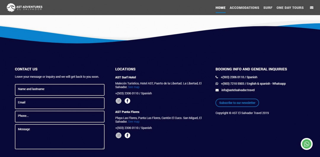Click the Name and lastname field
Screen dimensions: 320x157
[60, 90]
